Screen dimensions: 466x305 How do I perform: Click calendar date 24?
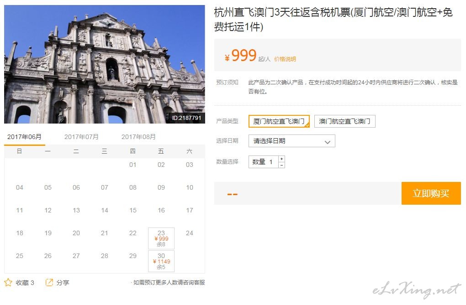coord(190,233)
